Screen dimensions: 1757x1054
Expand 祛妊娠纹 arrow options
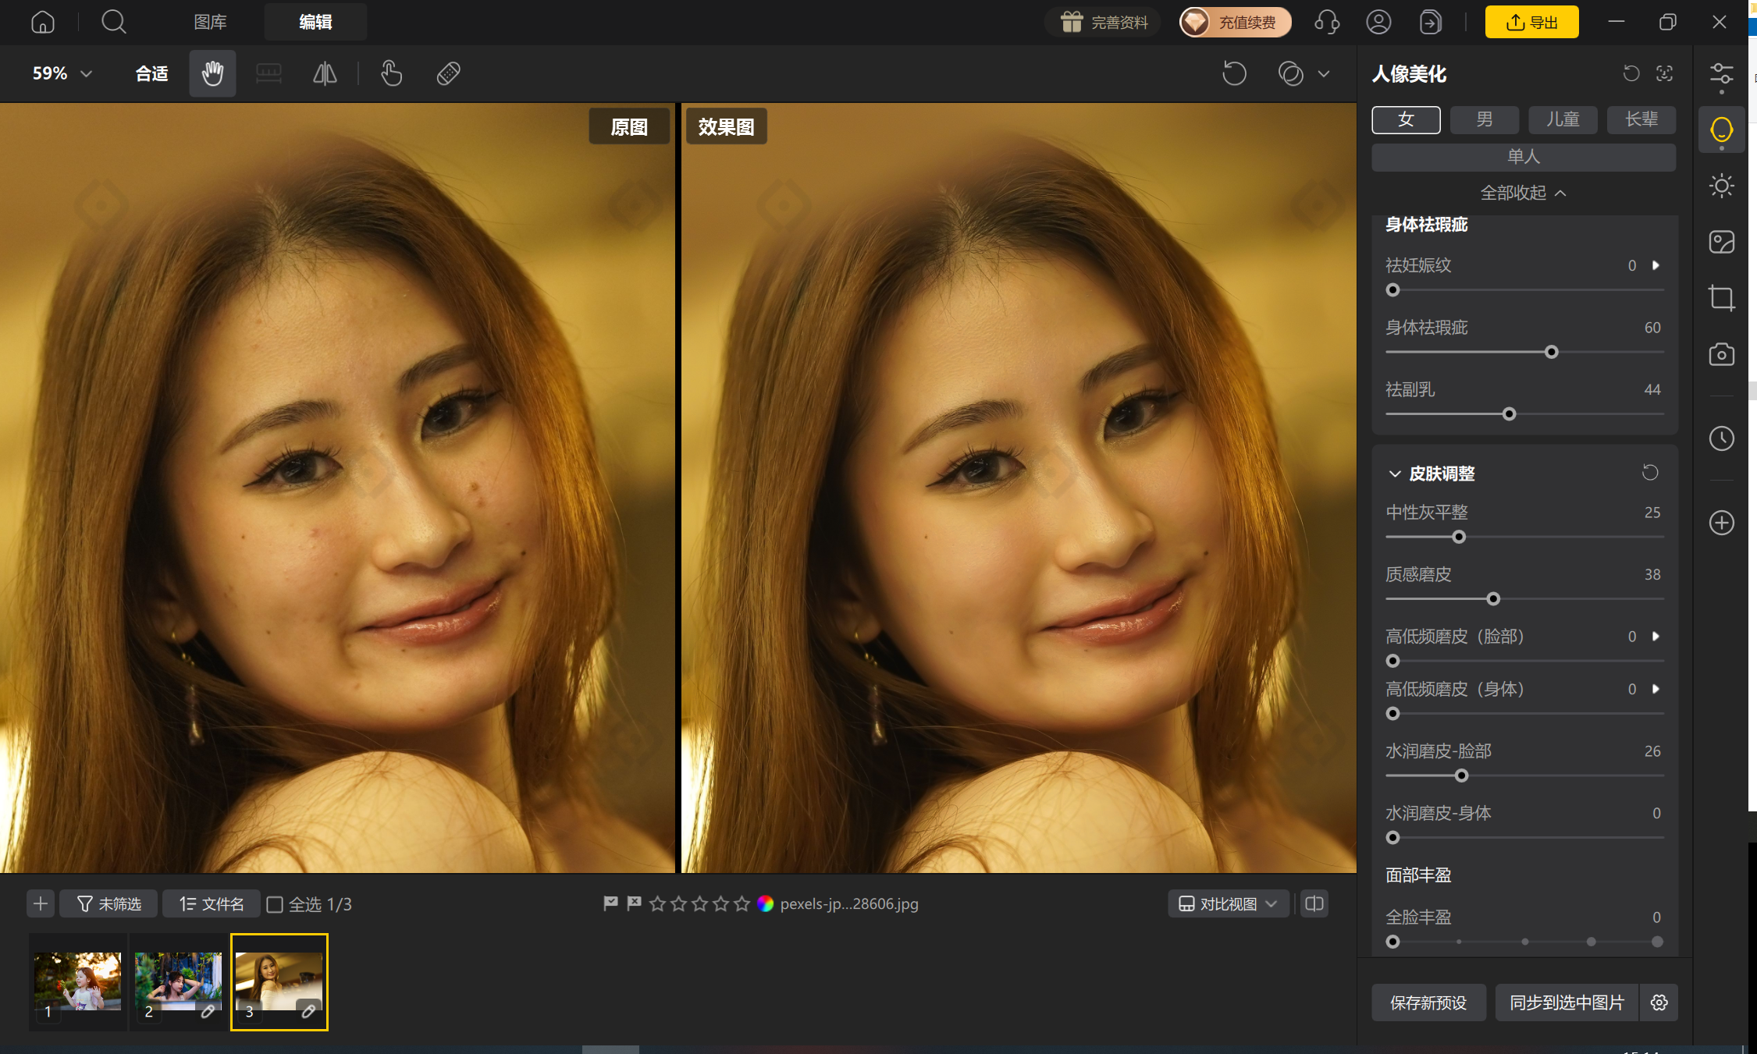pyautogui.click(x=1656, y=265)
